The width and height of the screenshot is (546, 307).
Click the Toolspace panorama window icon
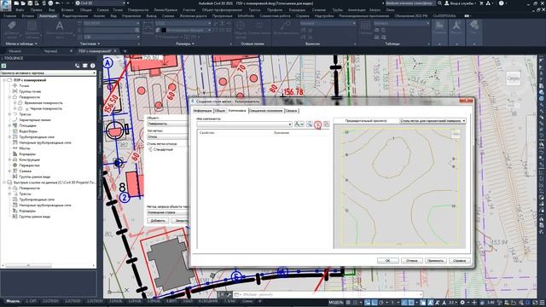[85, 66]
